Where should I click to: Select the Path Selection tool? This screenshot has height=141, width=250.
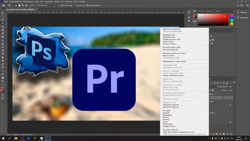tap(3, 71)
